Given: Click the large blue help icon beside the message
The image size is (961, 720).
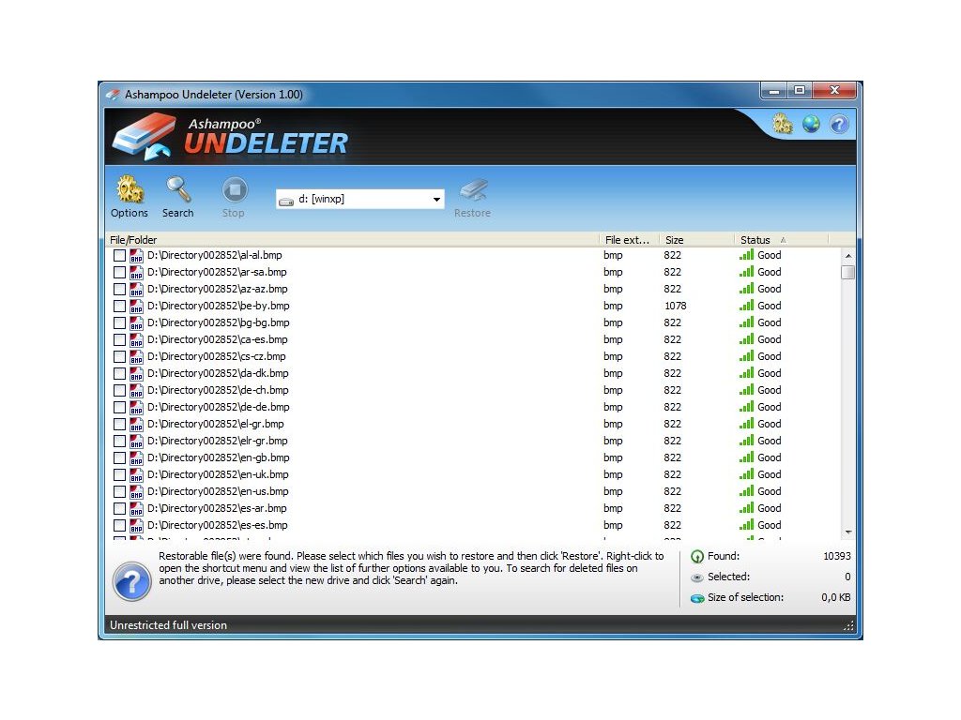Looking at the screenshot, I should tap(131, 581).
